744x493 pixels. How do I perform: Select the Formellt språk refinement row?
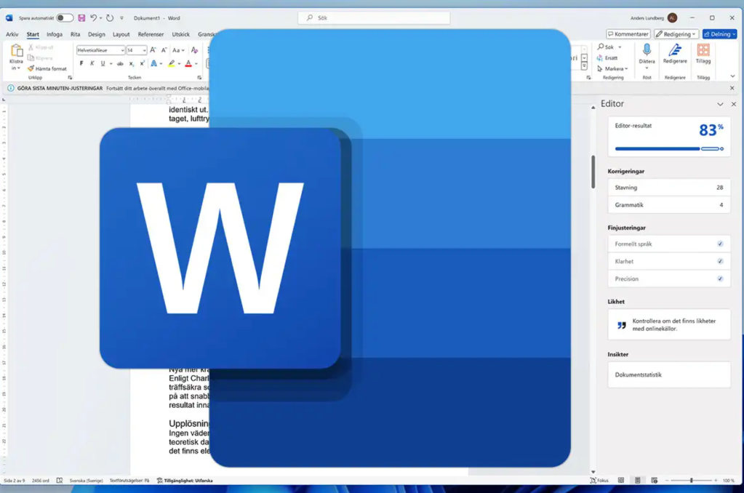pos(669,244)
